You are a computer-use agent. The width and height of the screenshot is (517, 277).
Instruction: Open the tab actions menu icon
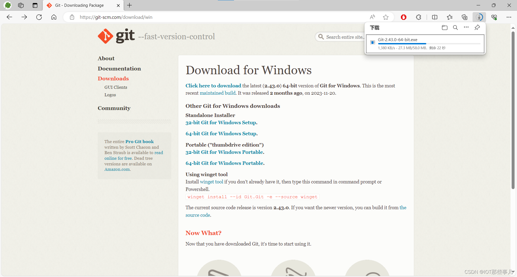(x=35, y=5)
